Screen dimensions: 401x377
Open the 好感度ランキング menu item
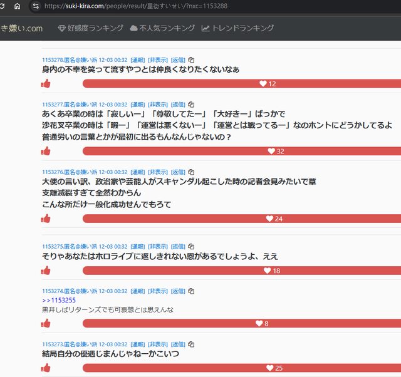point(90,28)
